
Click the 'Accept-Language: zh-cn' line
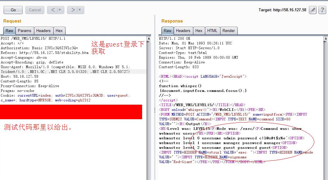(24, 58)
